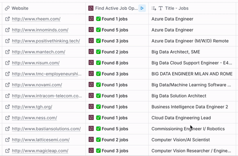
Task: Open http://www.magicleap.com/ link
Action: tap(40, 151)
